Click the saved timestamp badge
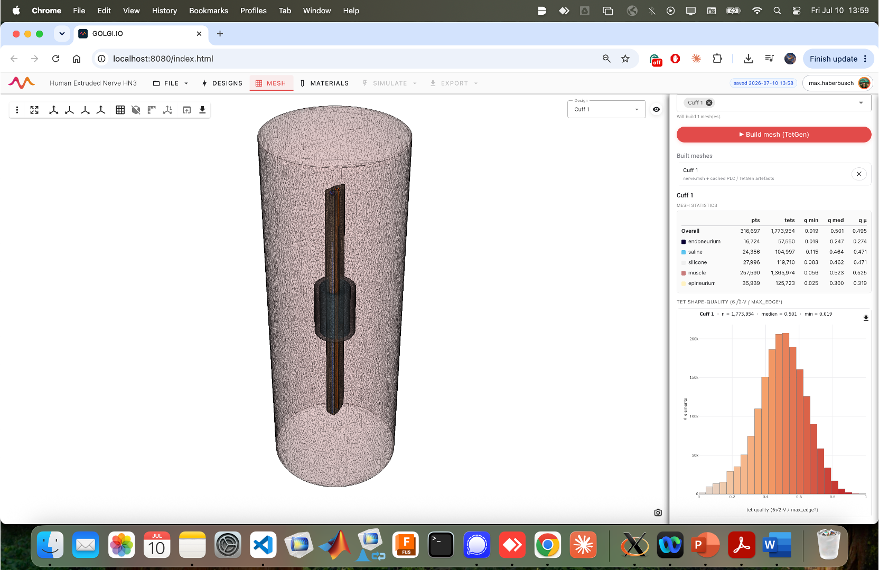Image resolution: width=879 pixels, height=570 pixels. point(763,83)
